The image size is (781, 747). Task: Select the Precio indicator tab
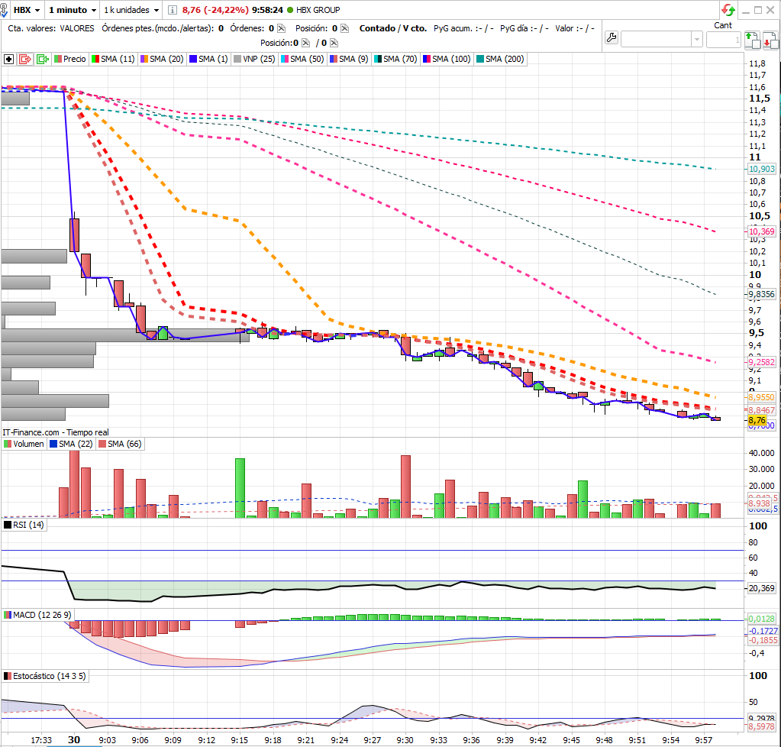tap(70, 59)
